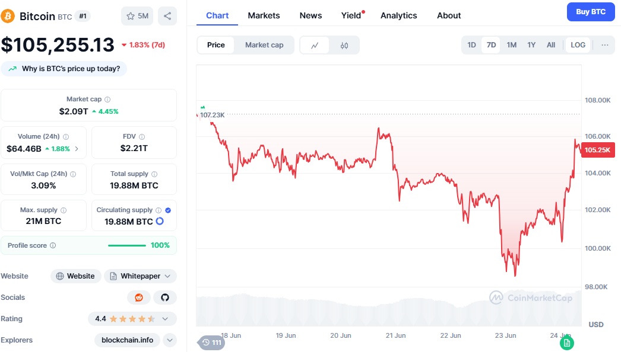Select the 1D time range
This screenshot has height=352, width=621.
[471, 45]
